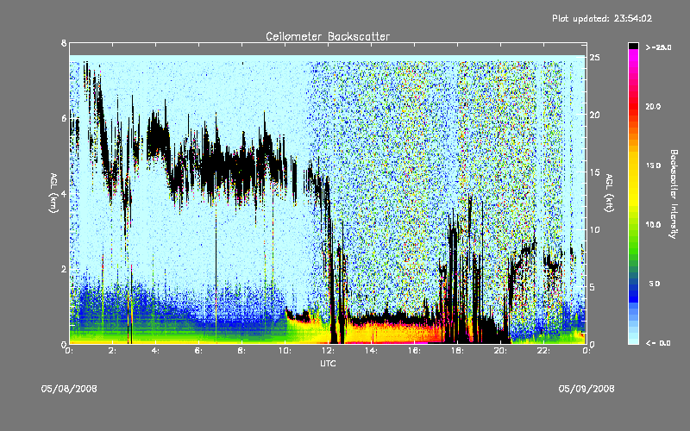The height and width of the screenshot is (431, 690).
Task: Click the "15.0" colorbar label
Action: pos(653,166)
